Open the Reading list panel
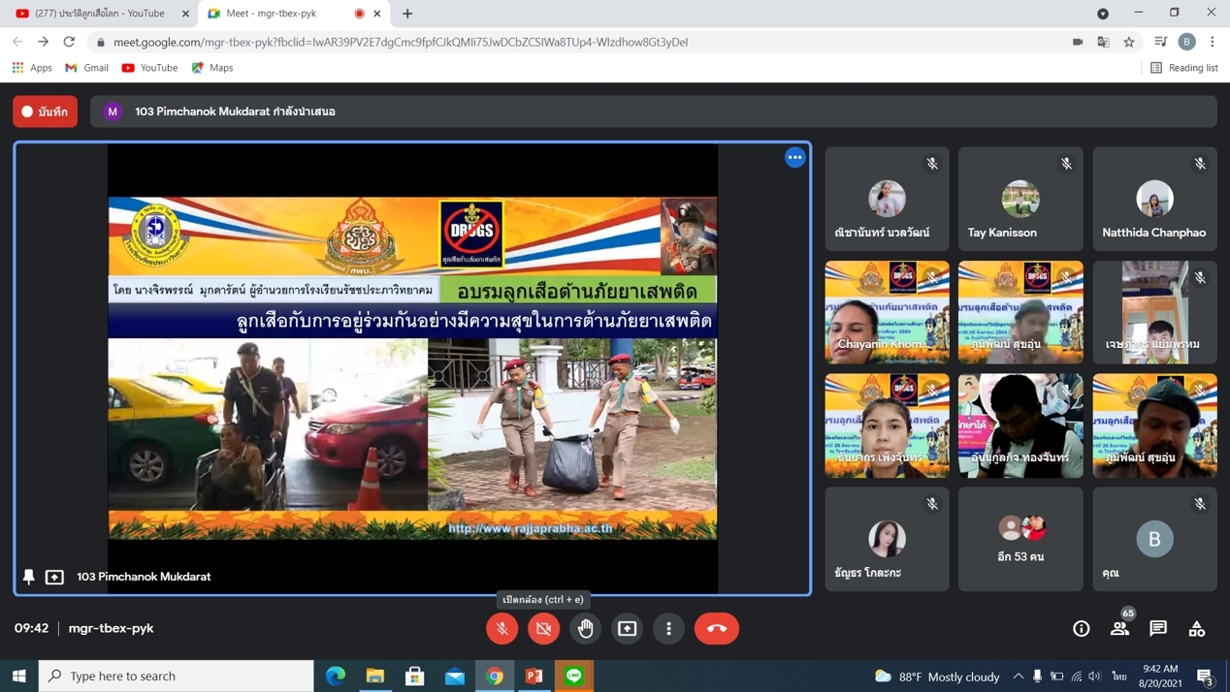Viewport: 1230px width, 692px height. point(1183,68)
